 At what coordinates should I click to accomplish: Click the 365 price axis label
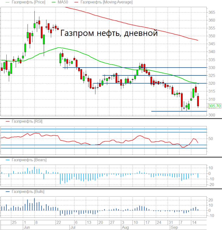pyautogui.click(x=212, y=12)
